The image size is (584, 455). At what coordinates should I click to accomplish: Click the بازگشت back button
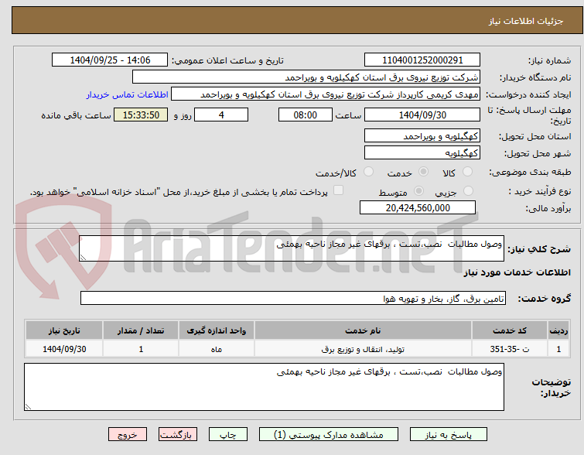[x=178, y=435]
